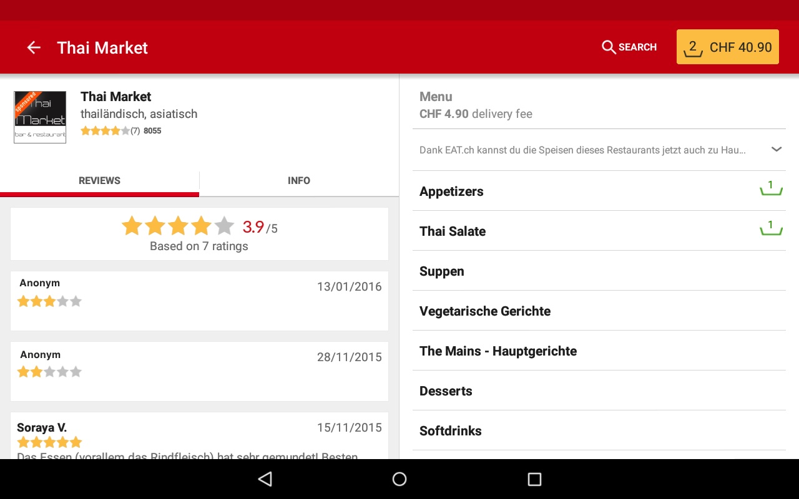Tap the Thai Market restaurant logo
Screen dimensions: 799x499
pyautogui.click(x=40, y=117)
